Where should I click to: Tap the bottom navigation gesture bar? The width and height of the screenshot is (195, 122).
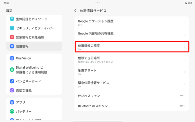[97, 121]
